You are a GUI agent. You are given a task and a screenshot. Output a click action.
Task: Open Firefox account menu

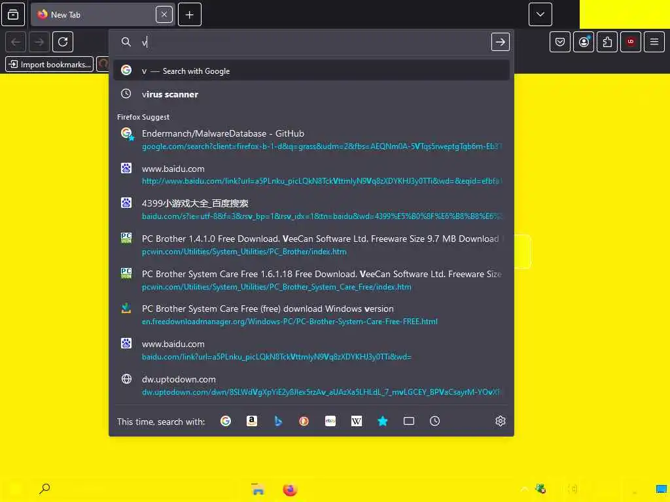(x=584, y=42)
